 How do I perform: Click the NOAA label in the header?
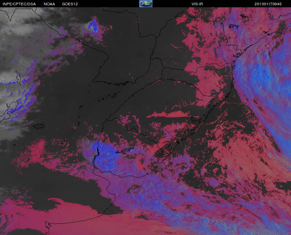49,4
